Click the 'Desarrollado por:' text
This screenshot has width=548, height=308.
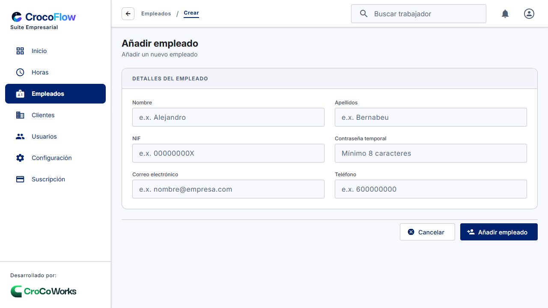pos(33,275)
